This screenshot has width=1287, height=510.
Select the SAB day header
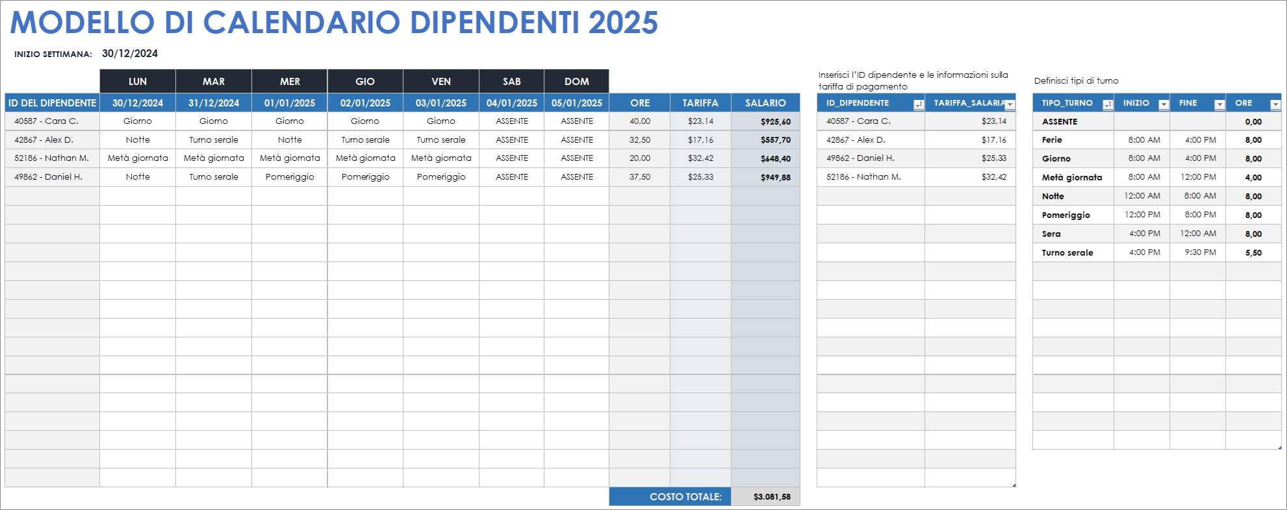click(512, 81)
